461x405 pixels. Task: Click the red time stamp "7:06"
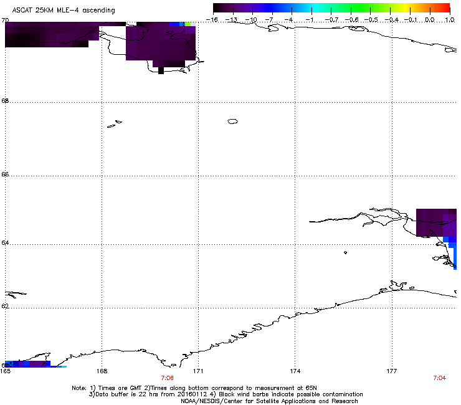pos(168,378)
